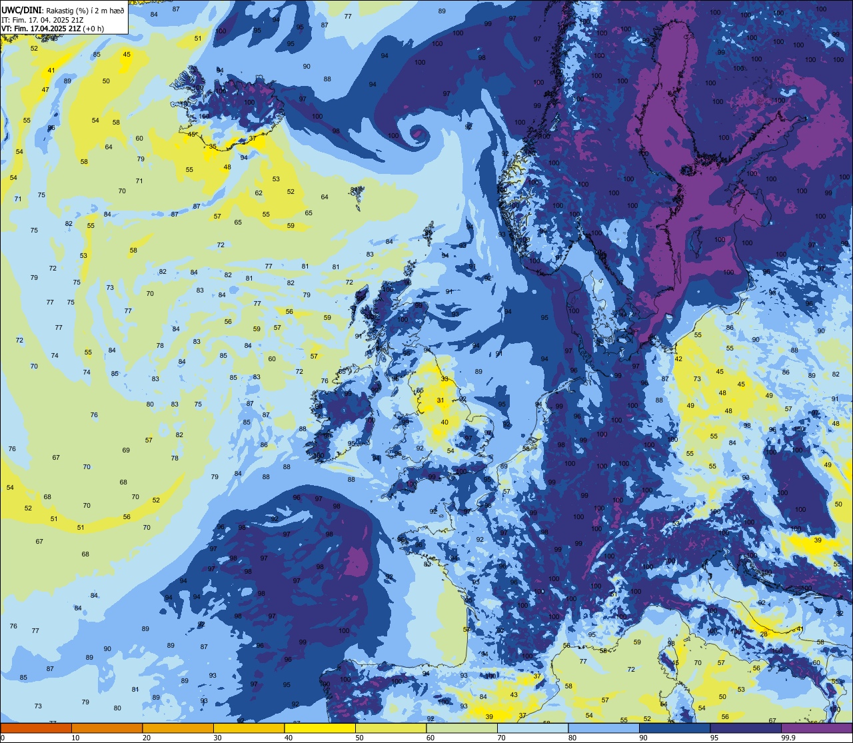
Task: Select the bright yellow 40–50 legend segment
Action: click(x=320, y=728)
